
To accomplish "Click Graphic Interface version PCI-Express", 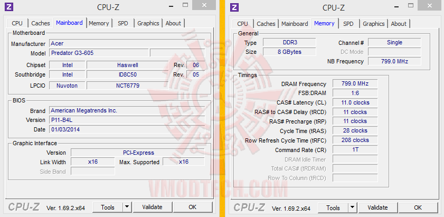I will pos(138,153).
